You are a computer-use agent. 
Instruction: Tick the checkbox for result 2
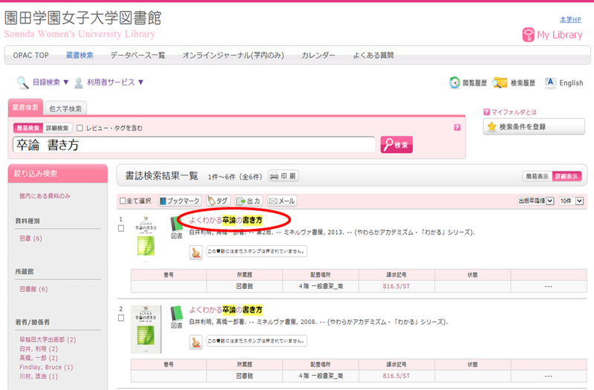[121, 319]
